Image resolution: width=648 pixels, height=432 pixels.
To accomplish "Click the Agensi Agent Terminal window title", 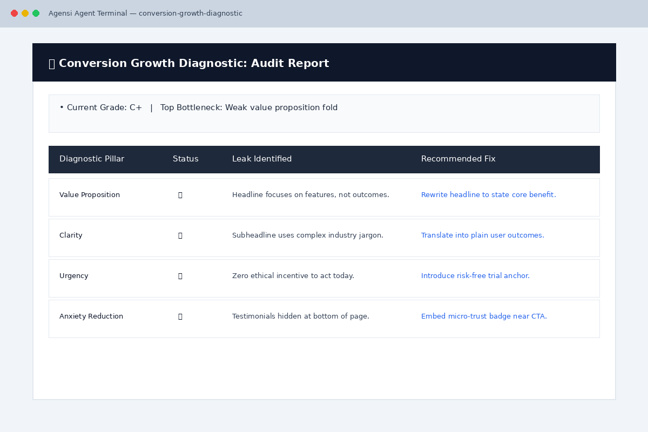I will pos(145,13).
